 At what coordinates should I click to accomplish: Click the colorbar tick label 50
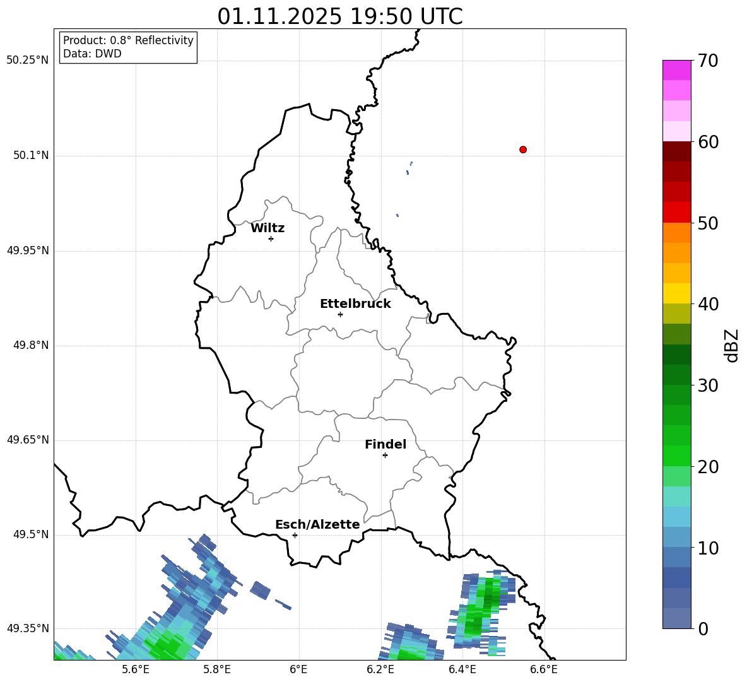(x=708, y=223)
